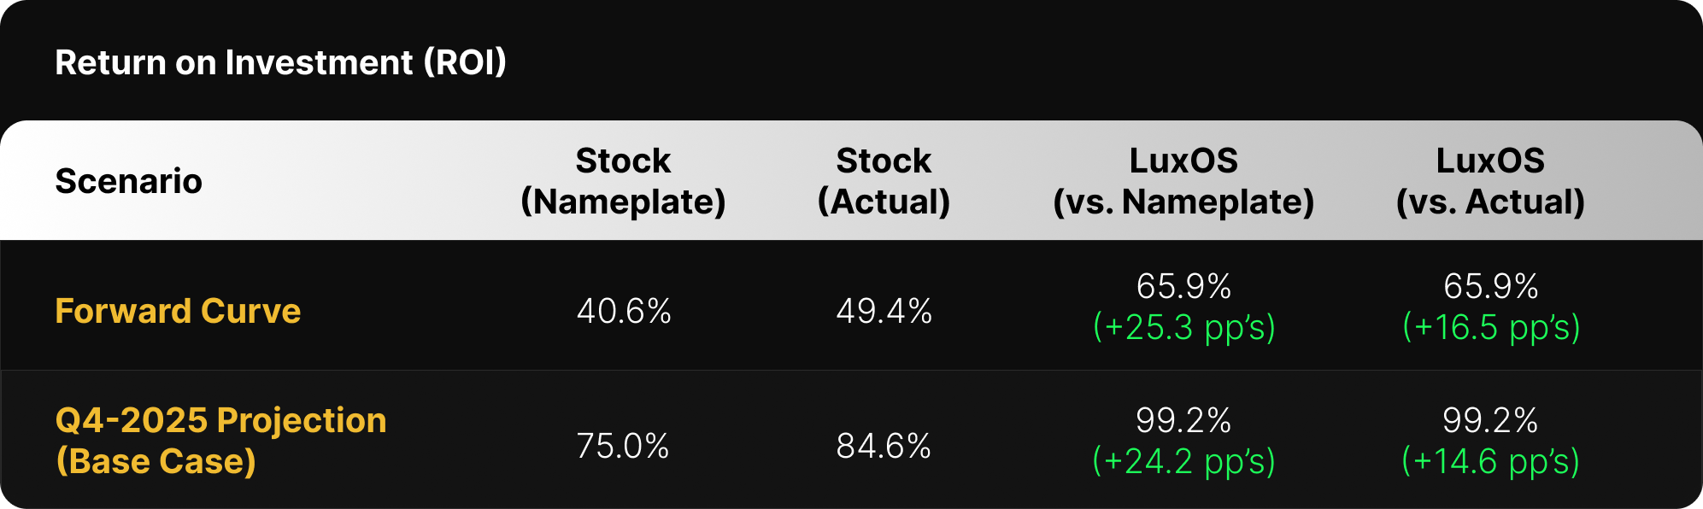1703x509 pixels.
Task: Click the green +14.6 pp's gain
Action: [x=1490, y=462]
